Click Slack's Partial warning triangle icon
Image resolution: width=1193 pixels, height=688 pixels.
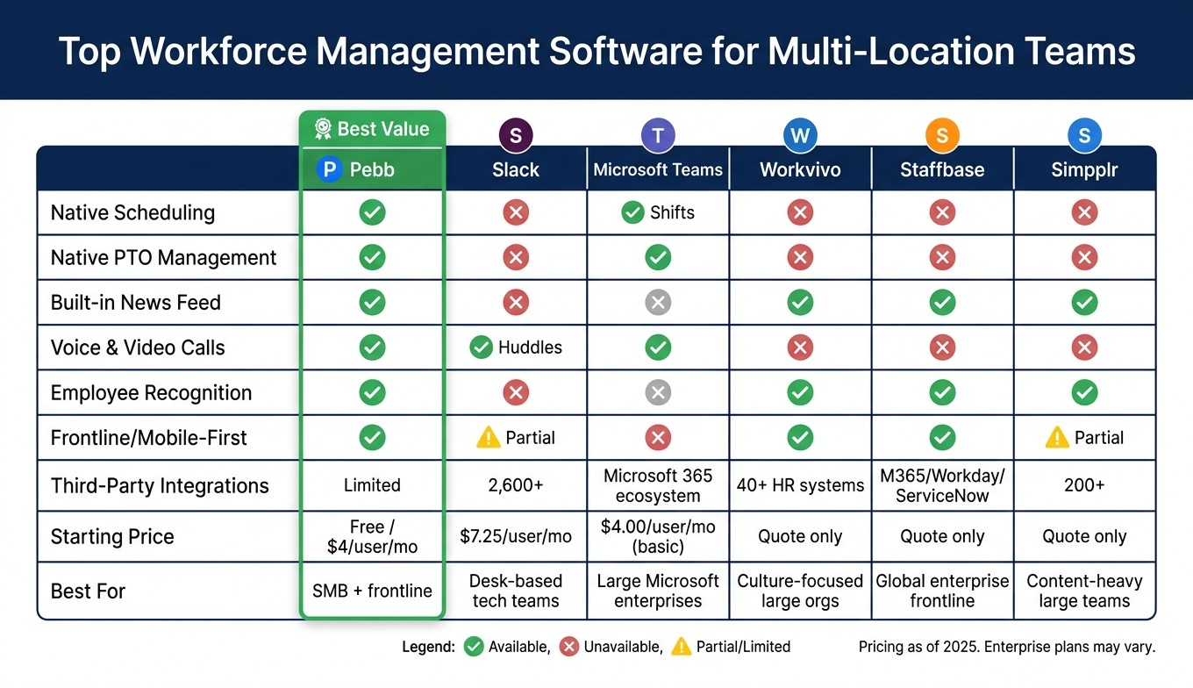488,437
